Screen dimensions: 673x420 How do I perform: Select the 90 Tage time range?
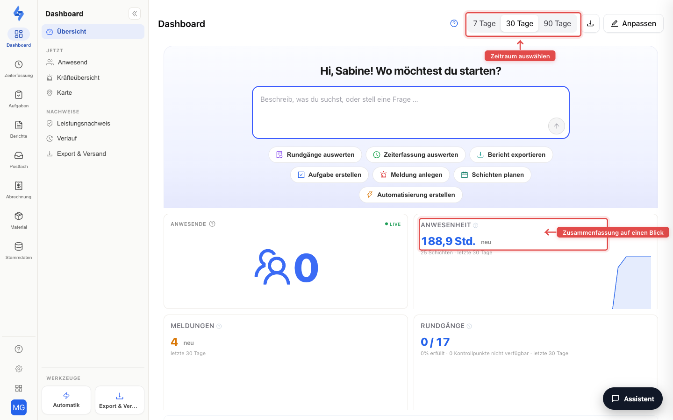point(558,23)
